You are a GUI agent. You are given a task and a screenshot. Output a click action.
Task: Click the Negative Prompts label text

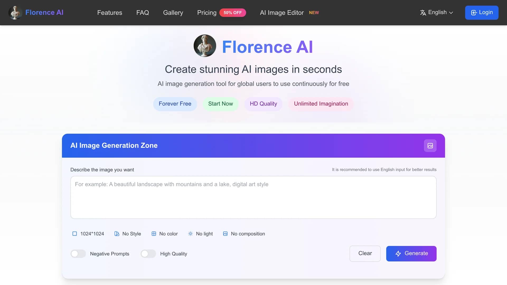(x=110, y=254)
